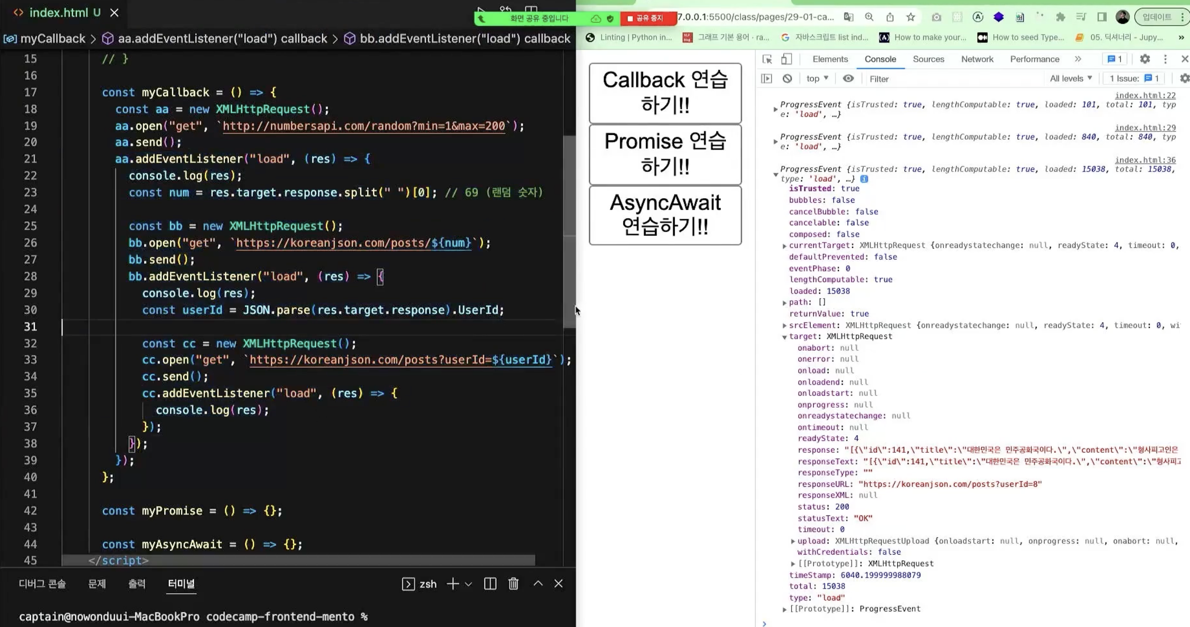This screenshot has width=1190, height=627.
Task: Split the terminal with the split icon
Action: [490, 584]
